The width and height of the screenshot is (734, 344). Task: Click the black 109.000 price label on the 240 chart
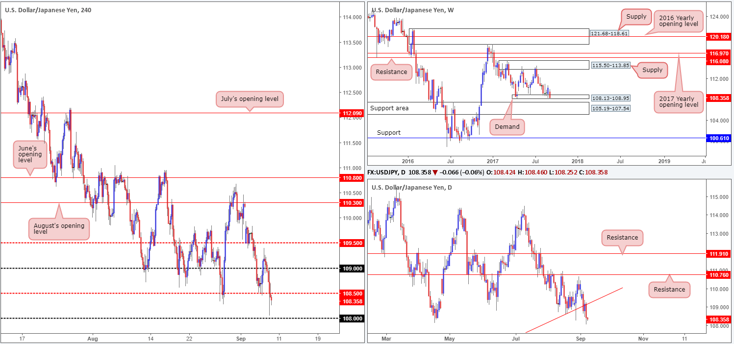[x=352, y=269]
